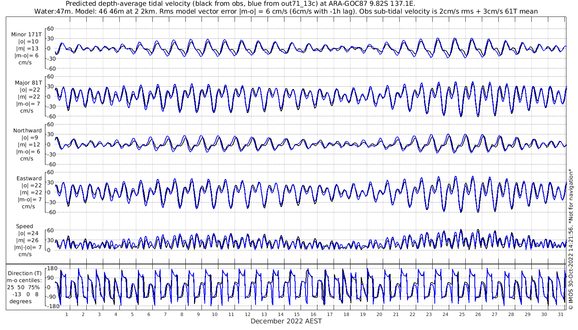Image resolution: width=578 pixels, height=330 pixels.
Task: Click the "-90" tick on the Direction axis
Action: (51, 297)
